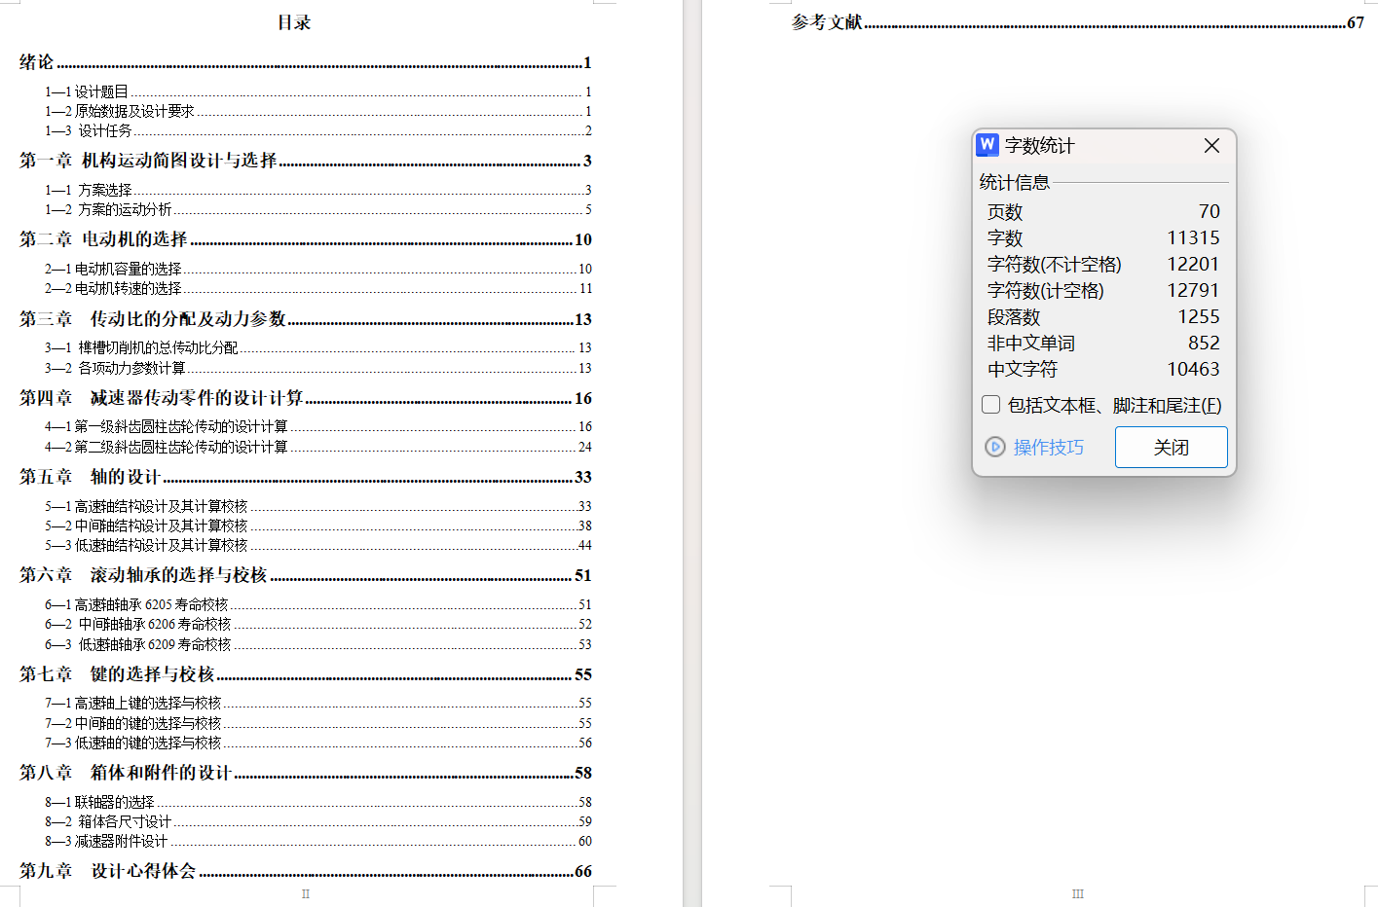The height and width of the screenshot is (907, 1378).
Task: Open TOC entry 5—1 高速轴结构设计
Action: 317,506
